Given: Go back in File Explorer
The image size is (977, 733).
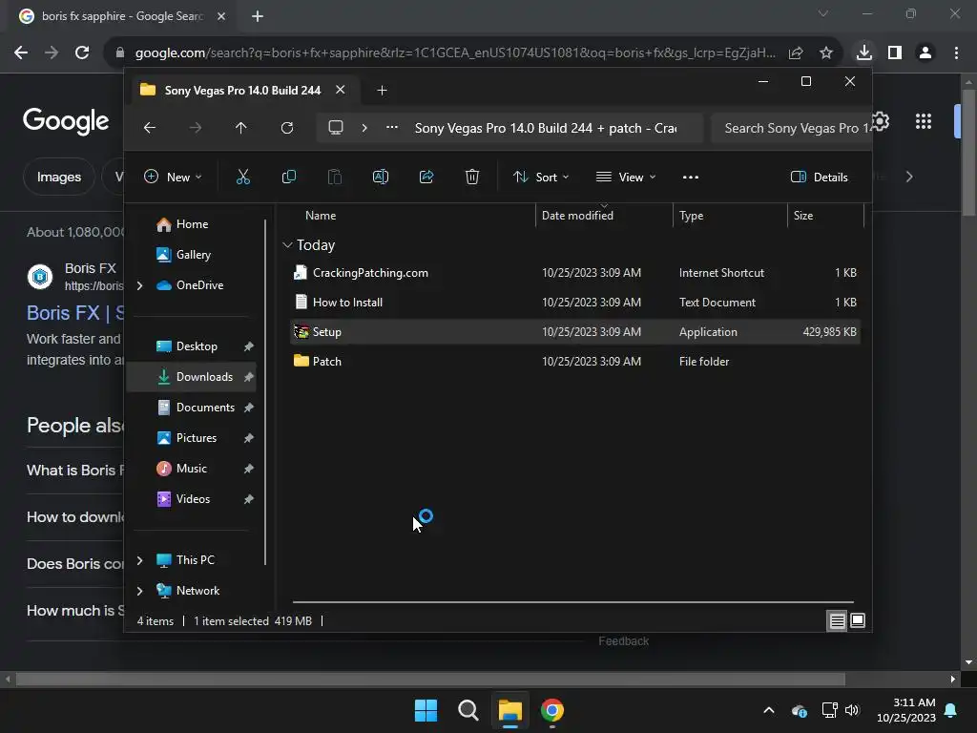Looking at the screenshot, I should [x=150, y=128].
